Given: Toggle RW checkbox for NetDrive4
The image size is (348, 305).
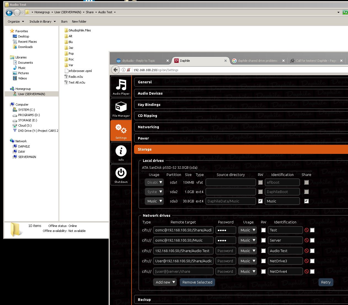Looking at the screenshot, I should 263,271.
